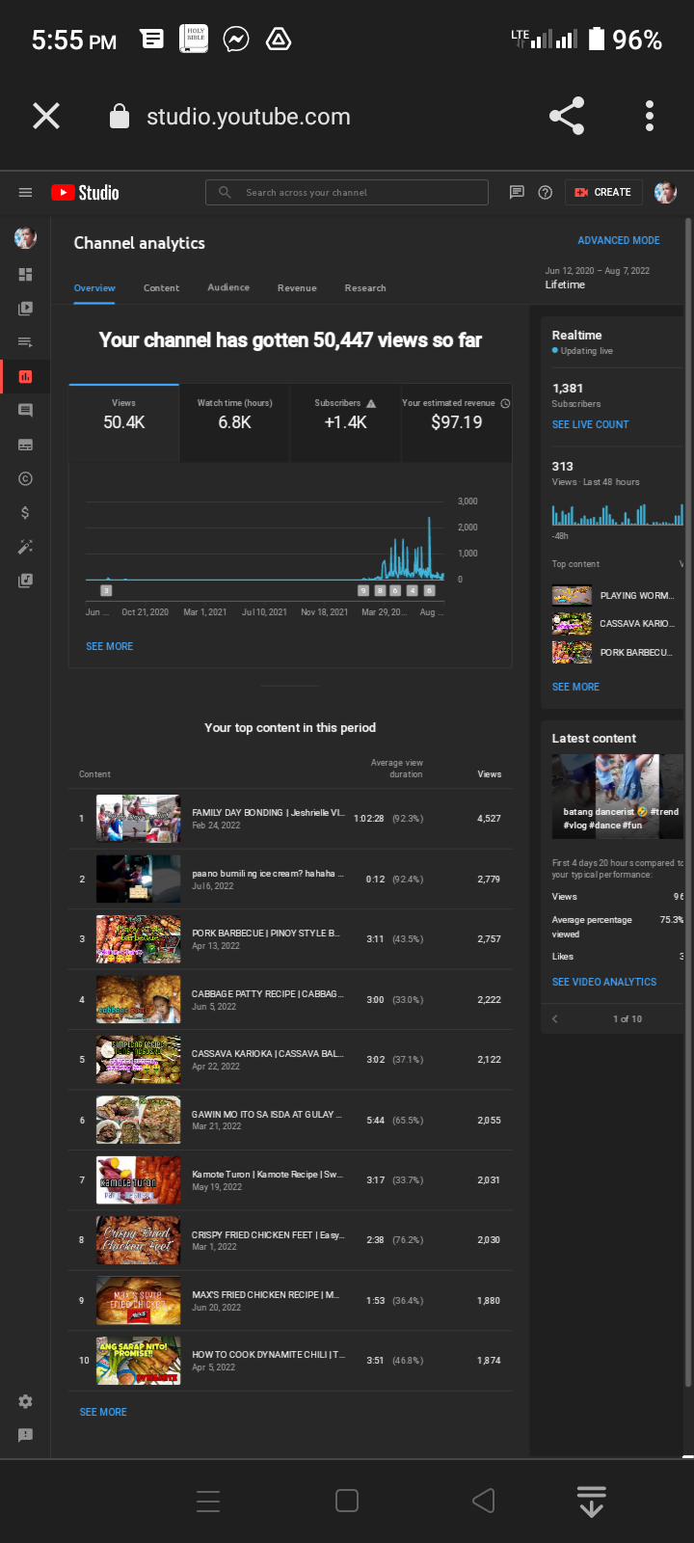Close the browser tab with X

[x=46, y=117]
